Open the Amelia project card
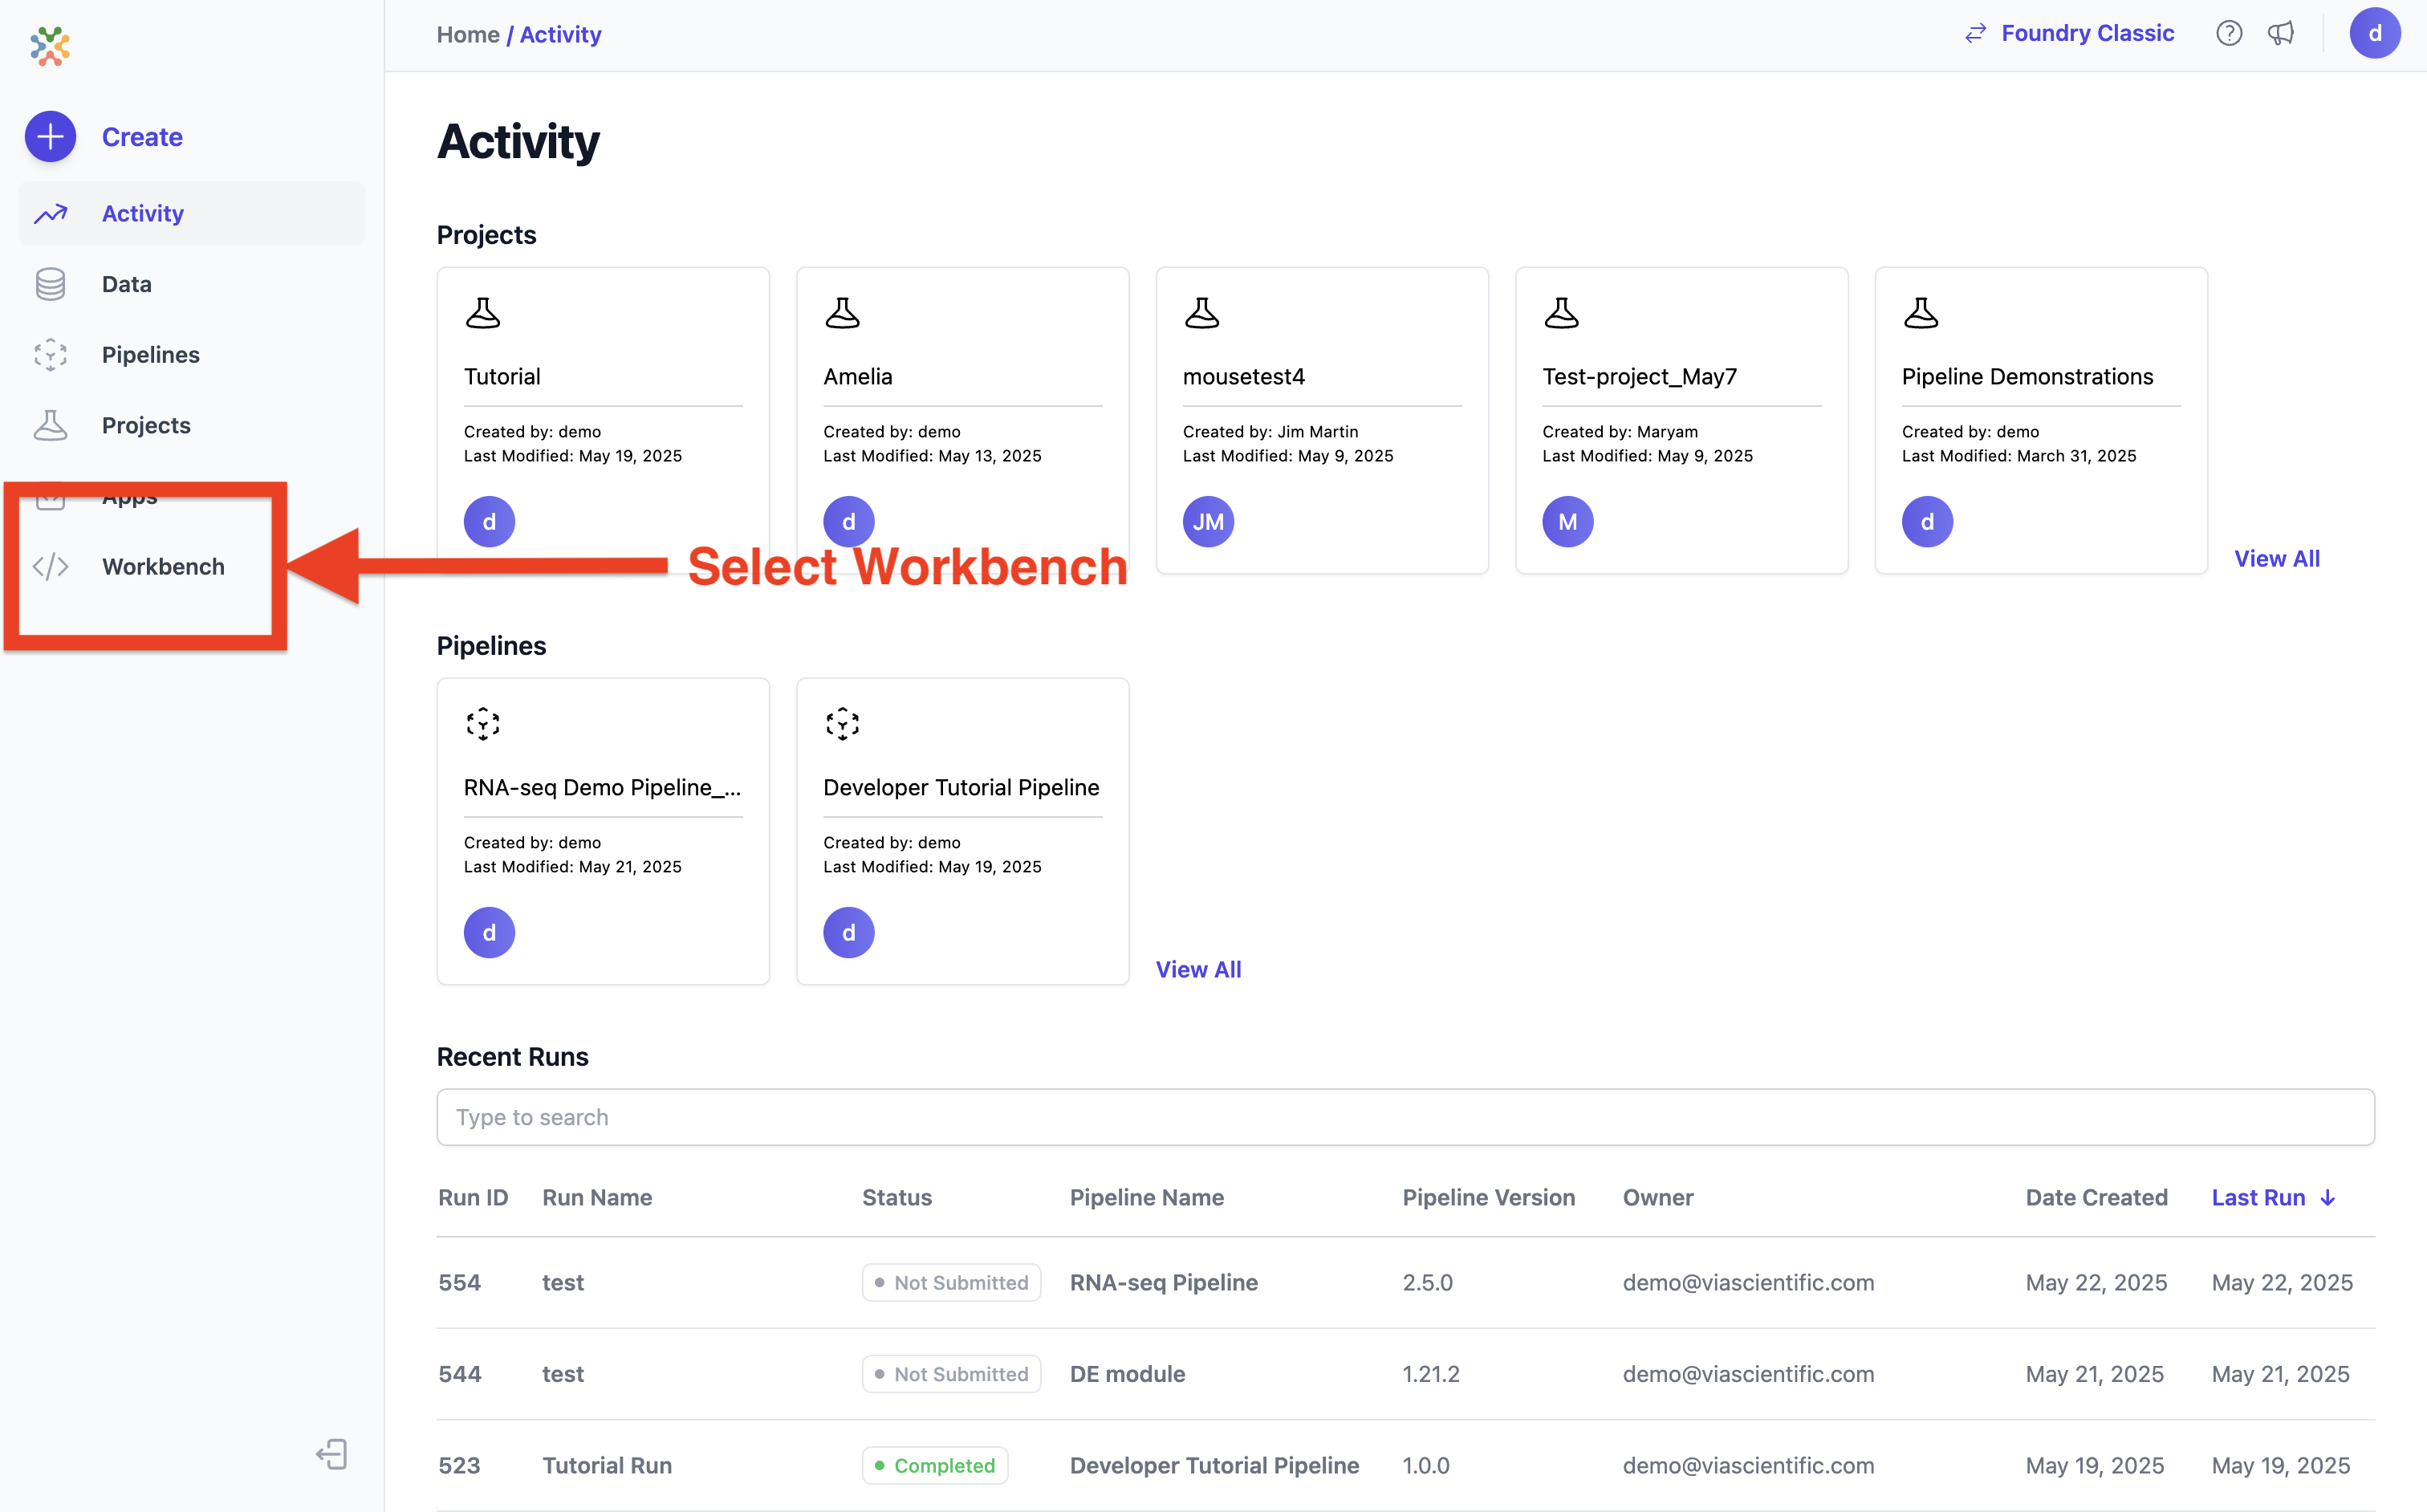Screen dimensions: 2427x1512 pos(962,420)
